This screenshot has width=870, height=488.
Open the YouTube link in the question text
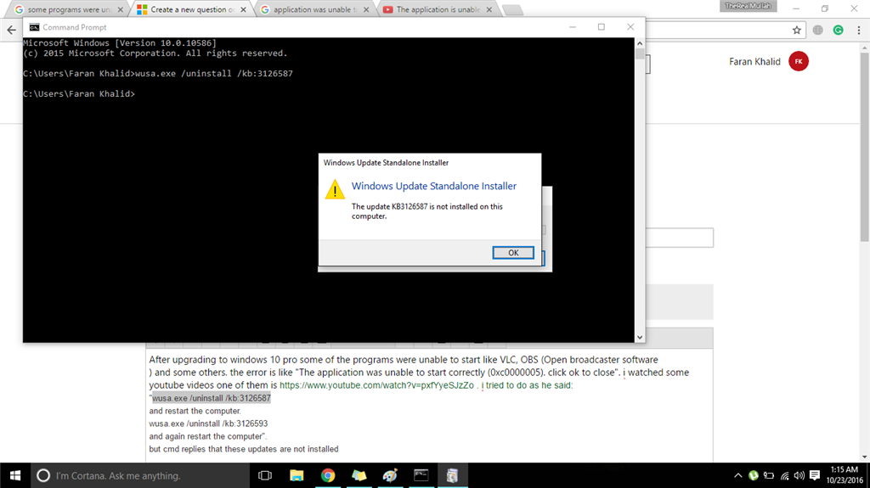pos(376,385)
